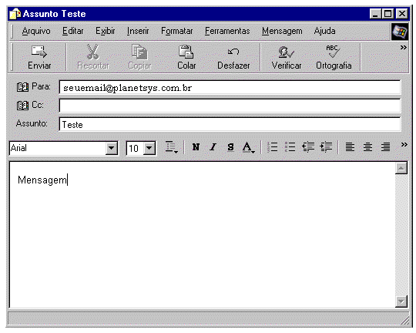This screenshot has width=416, height=333.
Task: Click the Copiar toolbar icon
Action: [x=139, y=52]
